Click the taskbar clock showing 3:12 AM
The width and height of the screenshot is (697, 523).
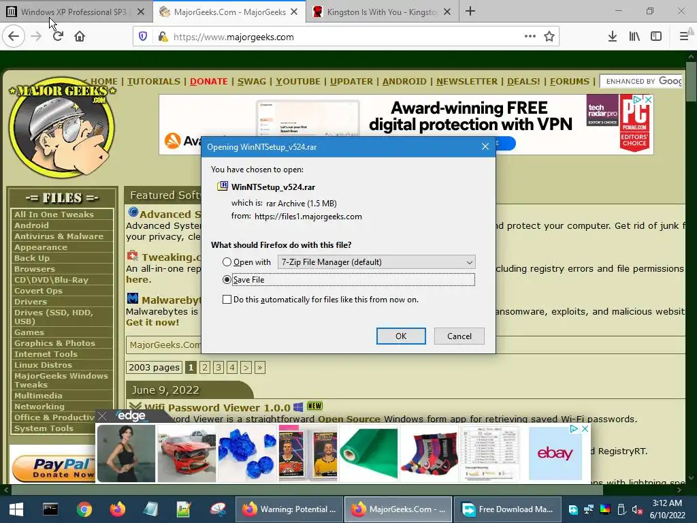[x=667, y=509]
